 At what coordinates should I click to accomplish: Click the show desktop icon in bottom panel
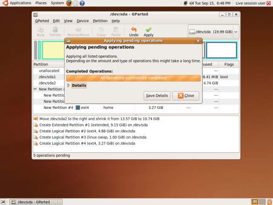click(3, 202)
